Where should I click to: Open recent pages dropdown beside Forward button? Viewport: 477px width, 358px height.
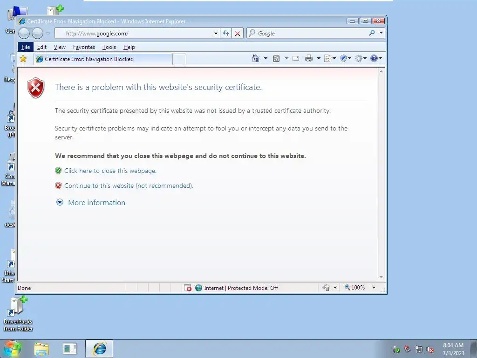click(48, 33)
